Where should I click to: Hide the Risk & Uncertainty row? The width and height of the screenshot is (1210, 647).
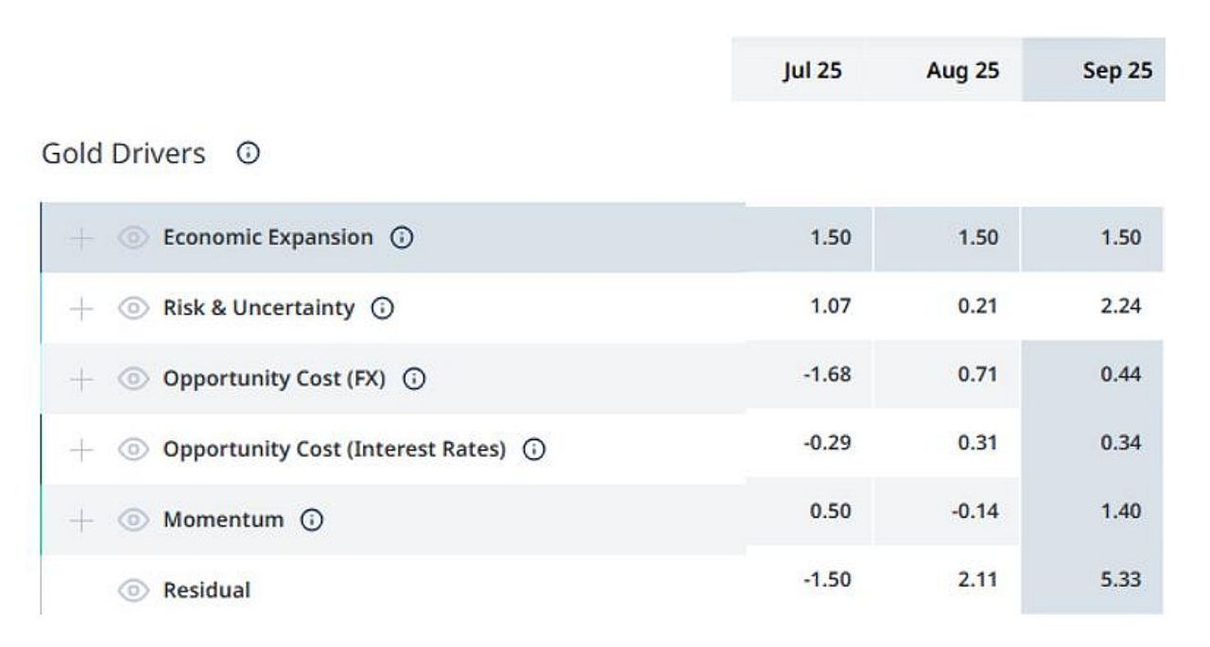133,308
